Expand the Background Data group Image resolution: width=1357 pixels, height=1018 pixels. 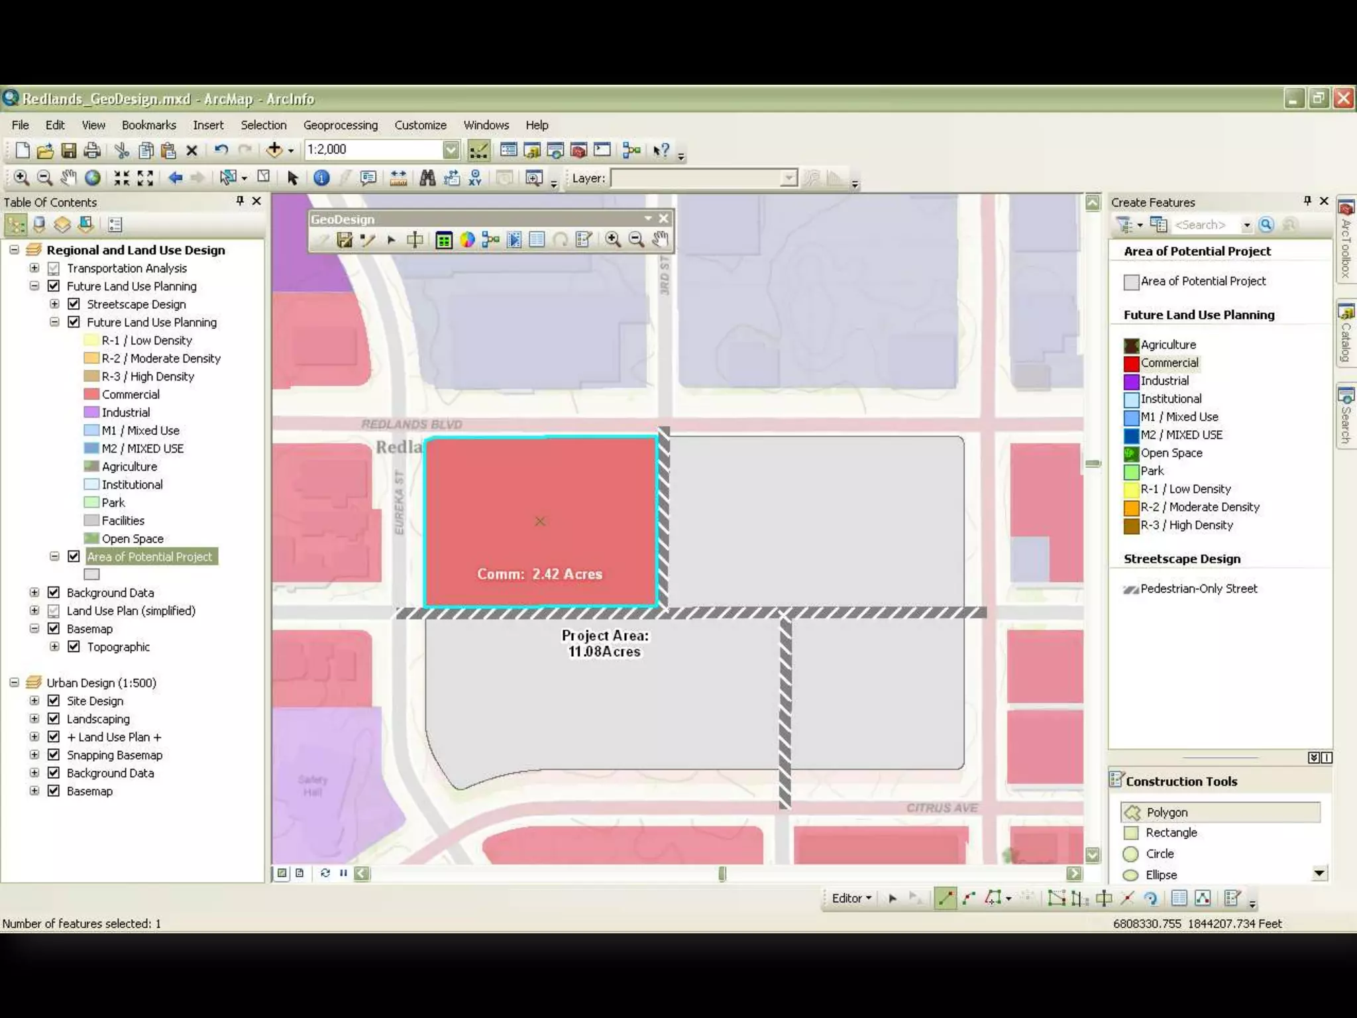point(34,593)
